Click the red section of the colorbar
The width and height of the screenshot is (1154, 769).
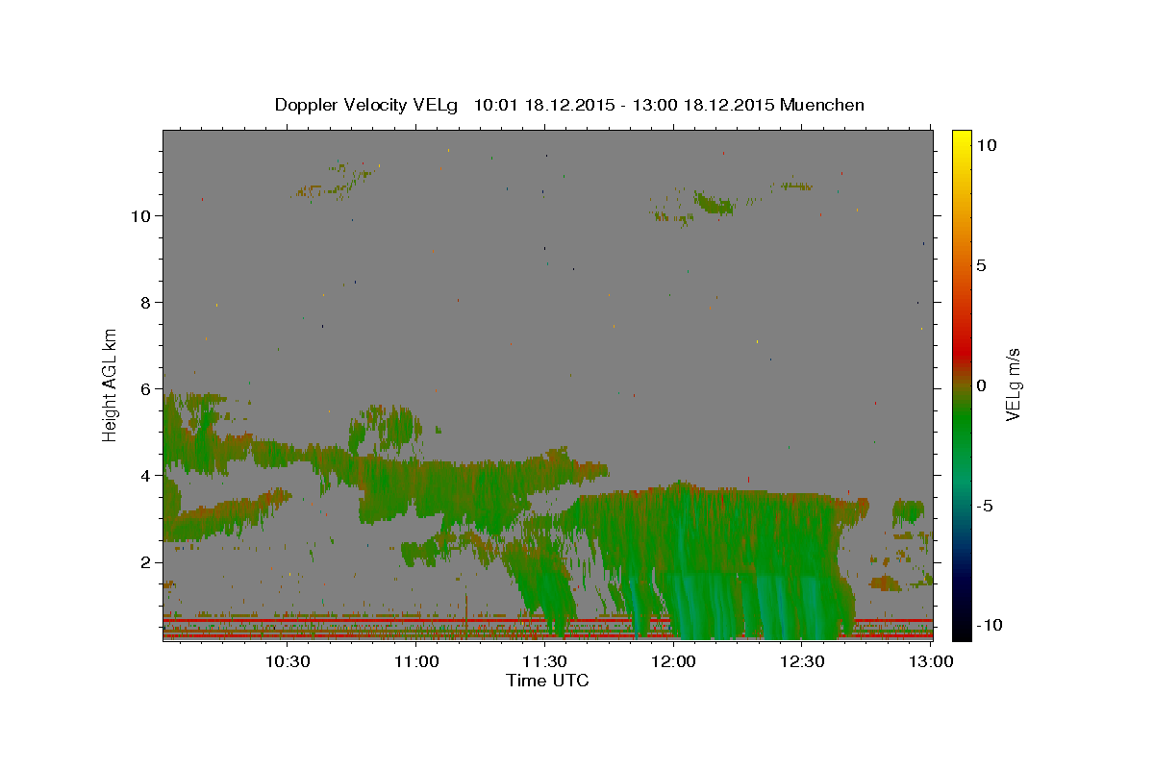961,351
